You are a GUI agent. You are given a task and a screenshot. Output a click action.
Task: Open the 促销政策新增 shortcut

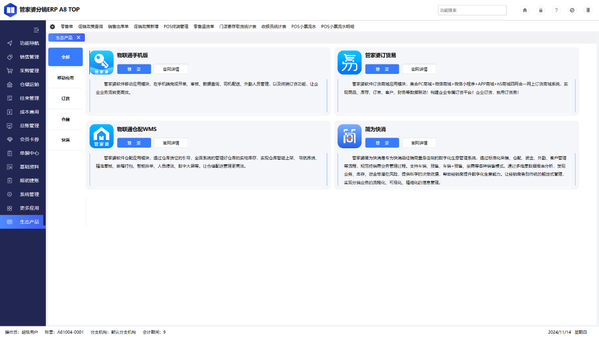[146, 27]
